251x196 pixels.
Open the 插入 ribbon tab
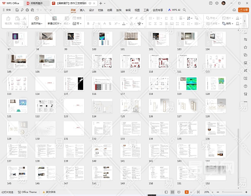[82, 10]
